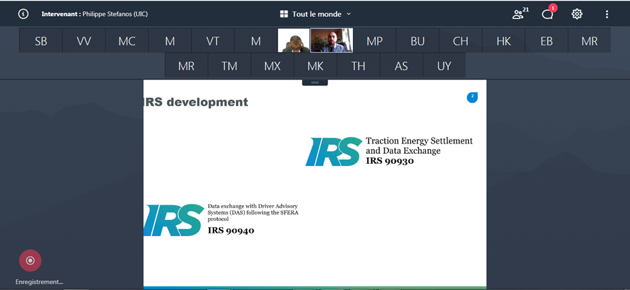Click the Intervenant: Philippe Stefanos (UIC) label
630x290 pixels.
click(95, 14)
